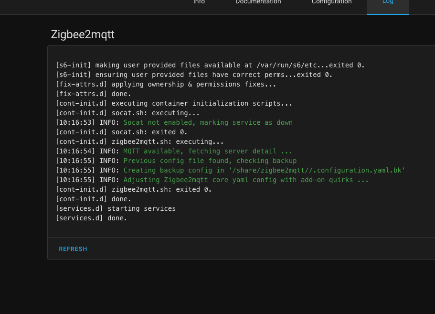435x314 pixels.
Task: Click the first s6-init log line
Action: (x=210, y=65)
